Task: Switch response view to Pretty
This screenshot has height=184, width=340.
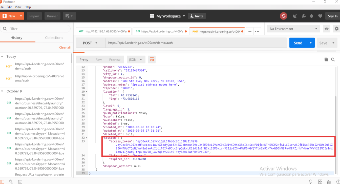Action: [84, 59]
